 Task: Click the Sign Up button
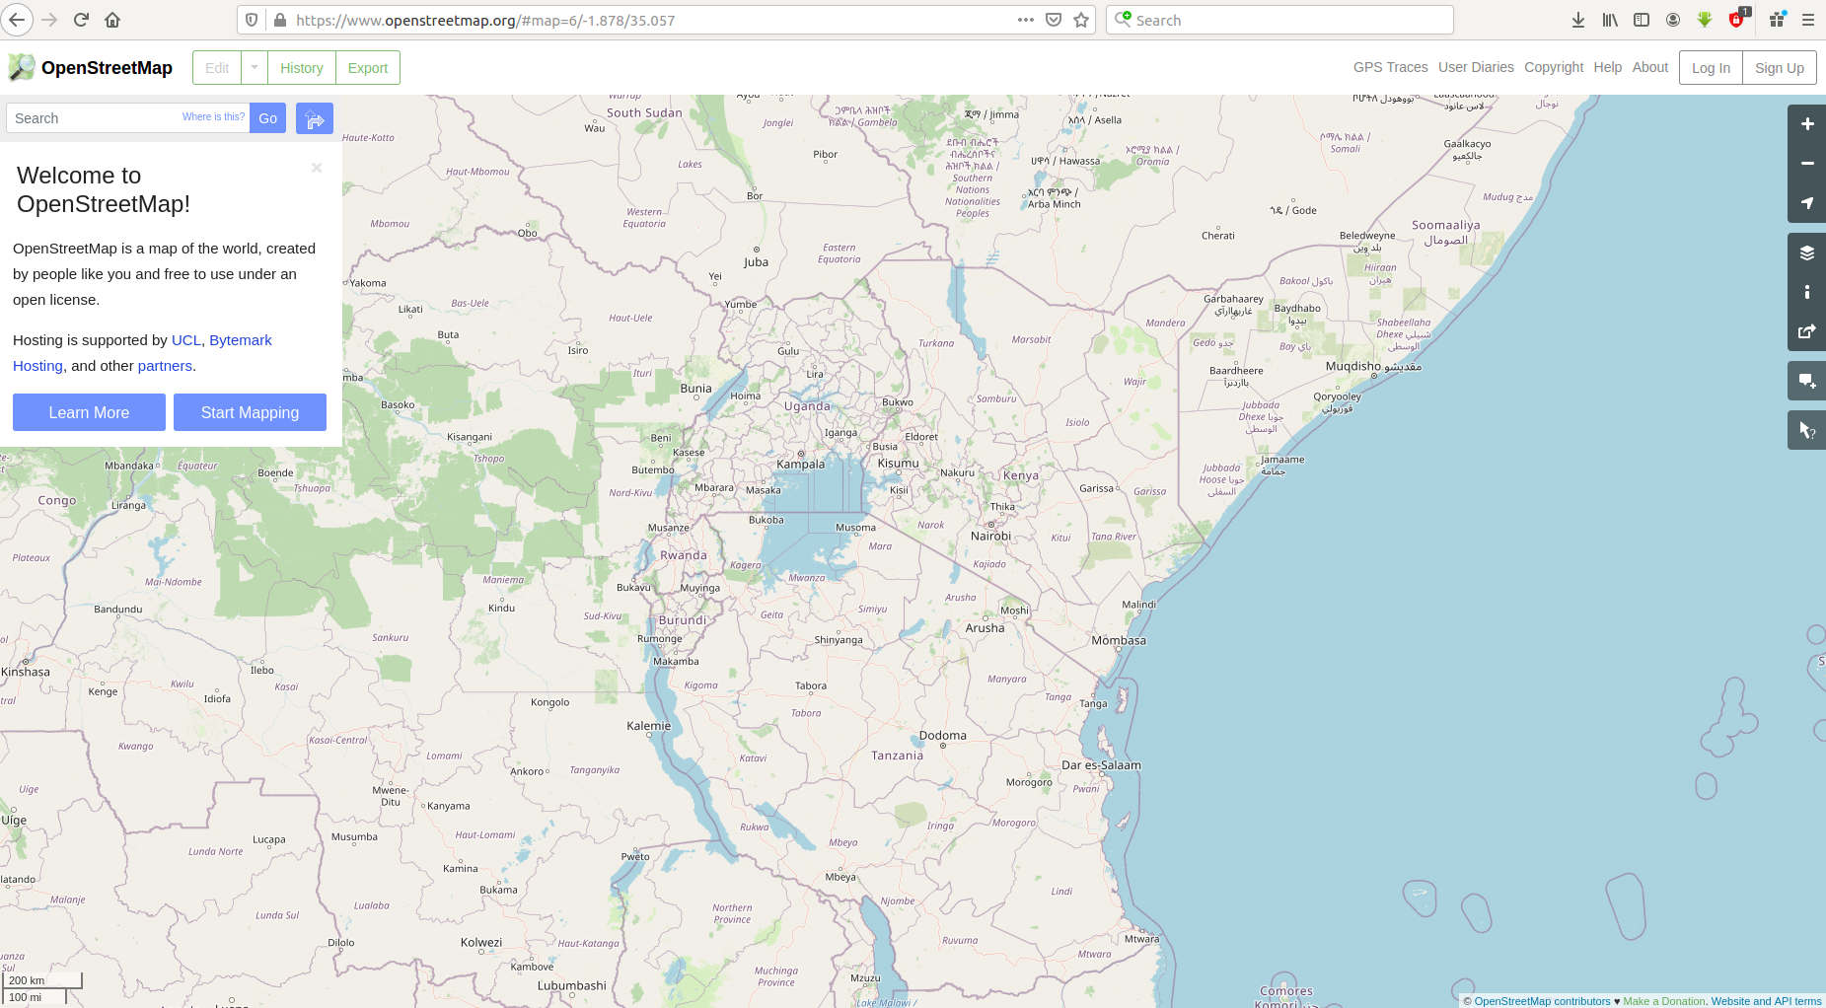(x=1780, y=68)
